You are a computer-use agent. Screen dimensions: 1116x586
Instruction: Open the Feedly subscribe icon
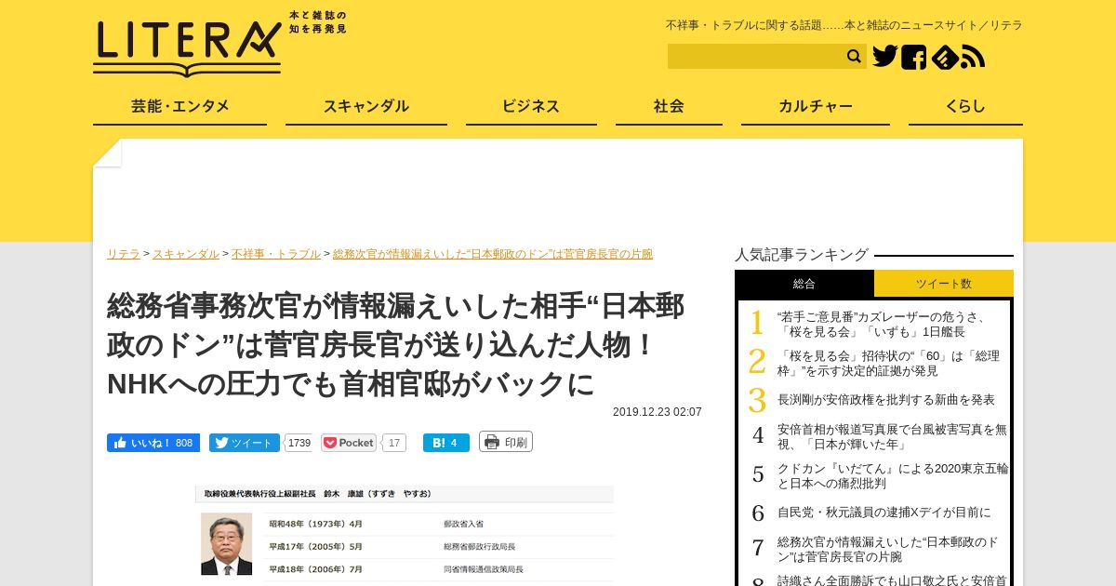[x=944, y=57]
